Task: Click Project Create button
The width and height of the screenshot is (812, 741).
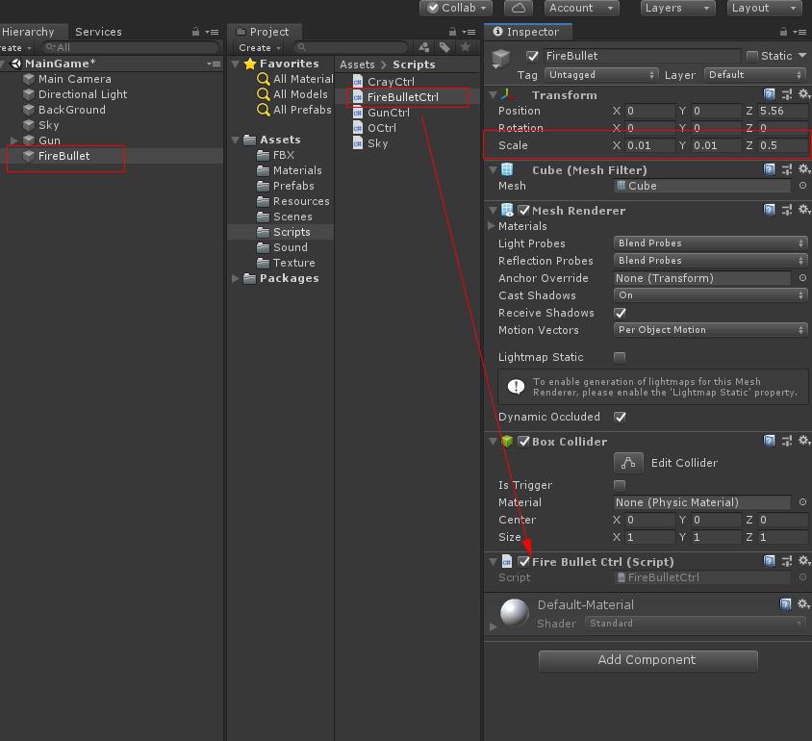Action: 260,48
